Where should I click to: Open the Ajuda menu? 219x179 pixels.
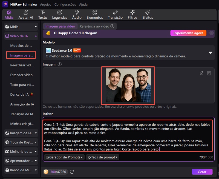[x=83, y=4]
